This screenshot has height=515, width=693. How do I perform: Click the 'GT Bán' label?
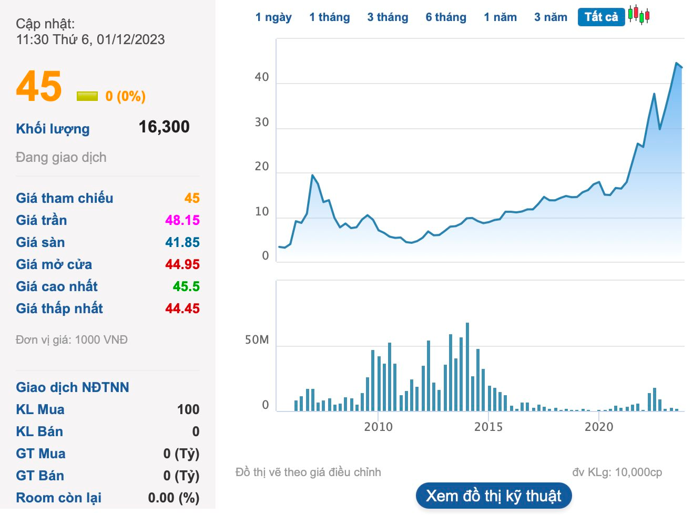[40, 476]
